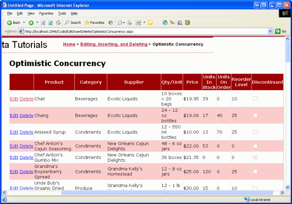The image size is (292, 204).
Task: Open the Help menu
Action: pyautogui.click(x=74, y=14)
